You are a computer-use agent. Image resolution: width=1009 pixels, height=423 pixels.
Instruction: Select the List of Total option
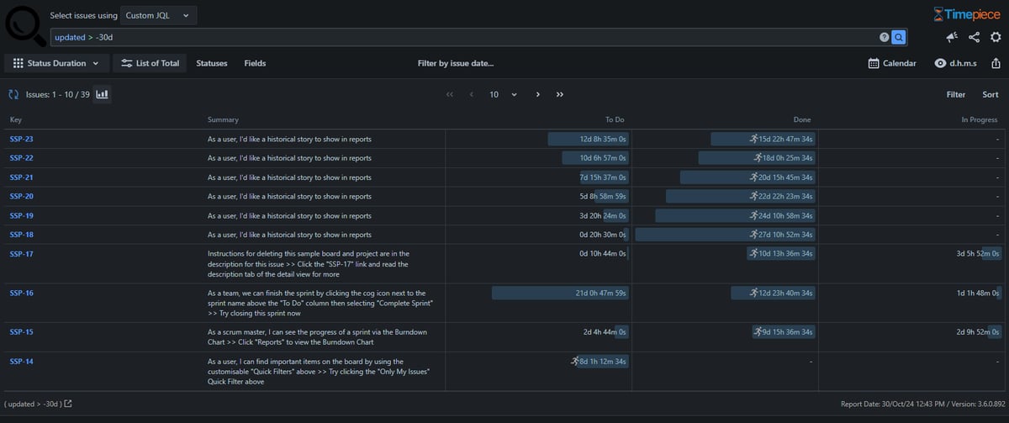click(151, 63)
